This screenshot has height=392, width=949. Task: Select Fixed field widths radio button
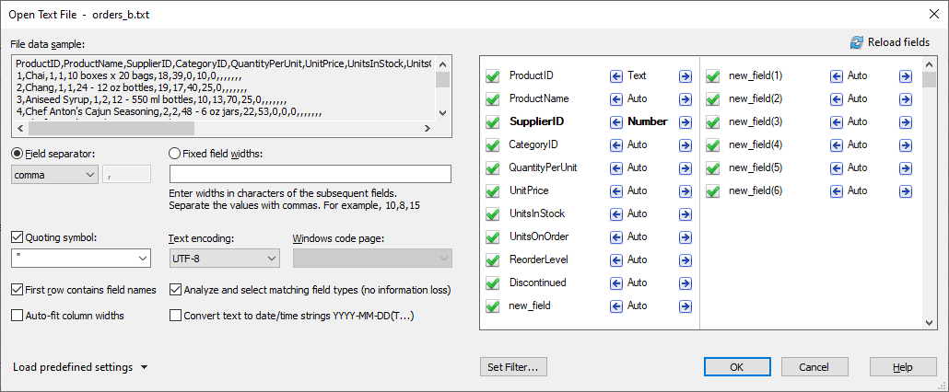[x=176, y=154]
